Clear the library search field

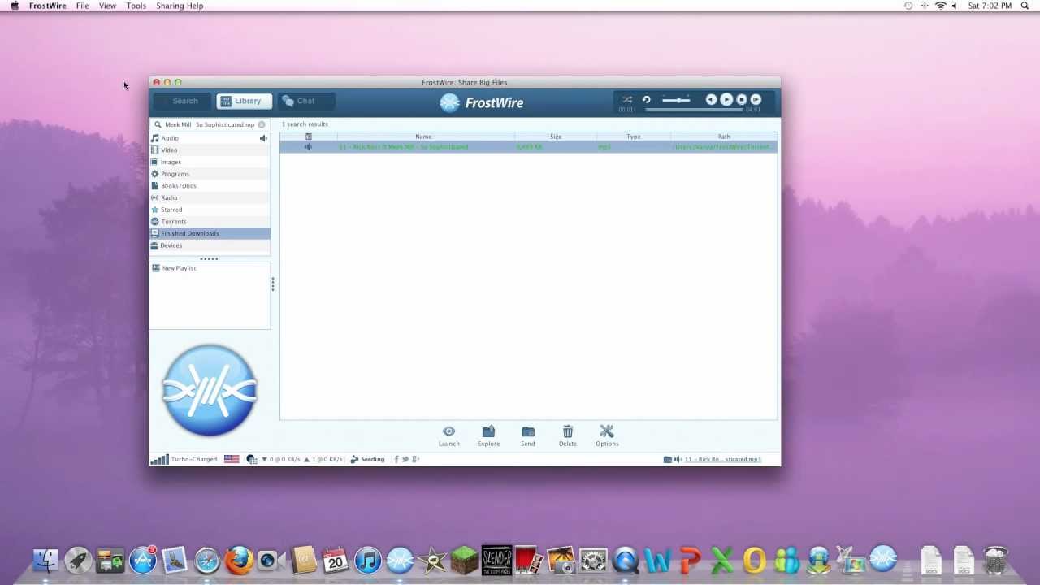click(x=262, y=124)
